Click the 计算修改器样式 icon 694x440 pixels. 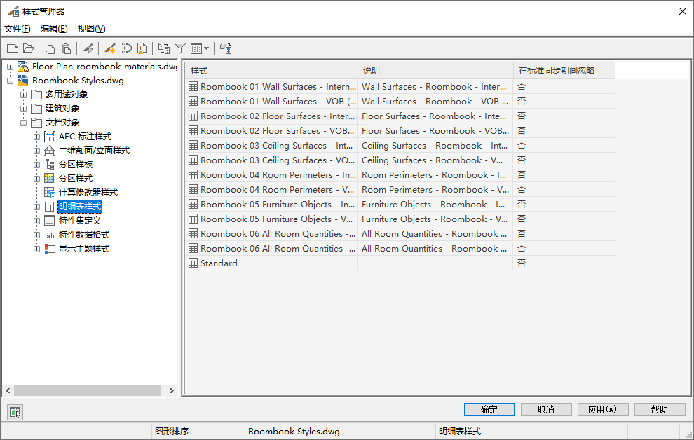tap(50, 193)
